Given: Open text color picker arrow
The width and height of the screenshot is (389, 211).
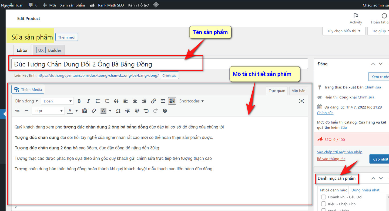Looking at the screenshot, I should (x=76, y=111).
